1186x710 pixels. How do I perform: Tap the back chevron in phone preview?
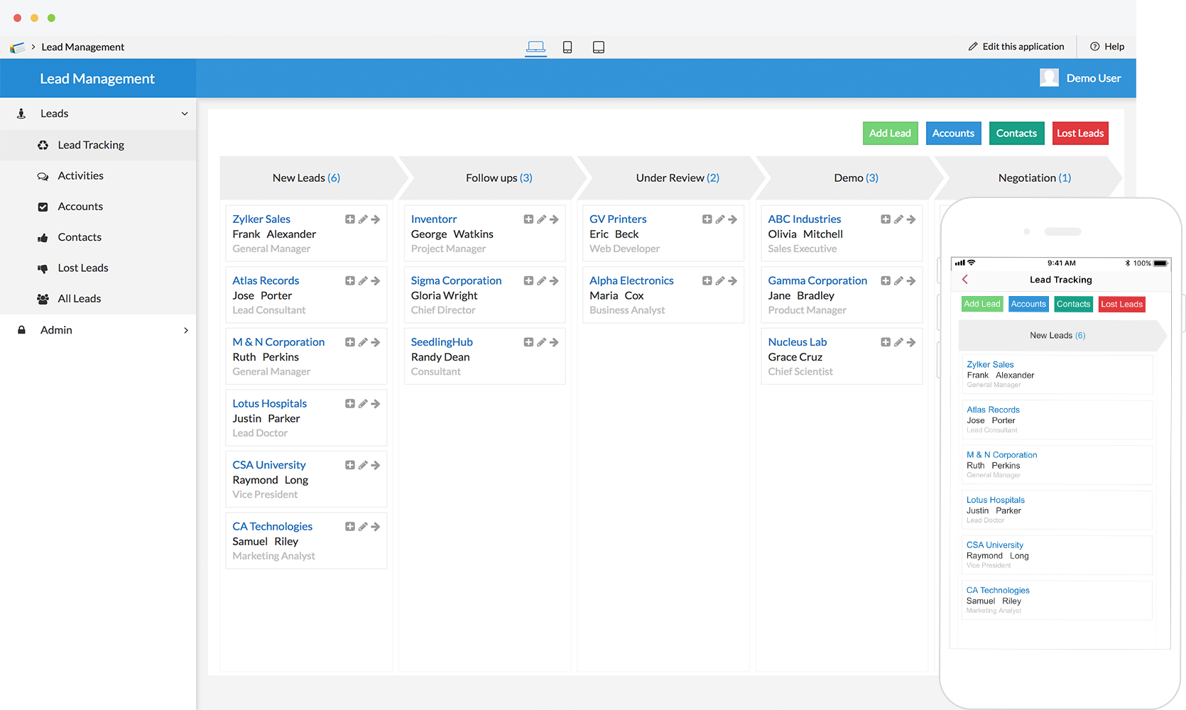pos(965,280)
